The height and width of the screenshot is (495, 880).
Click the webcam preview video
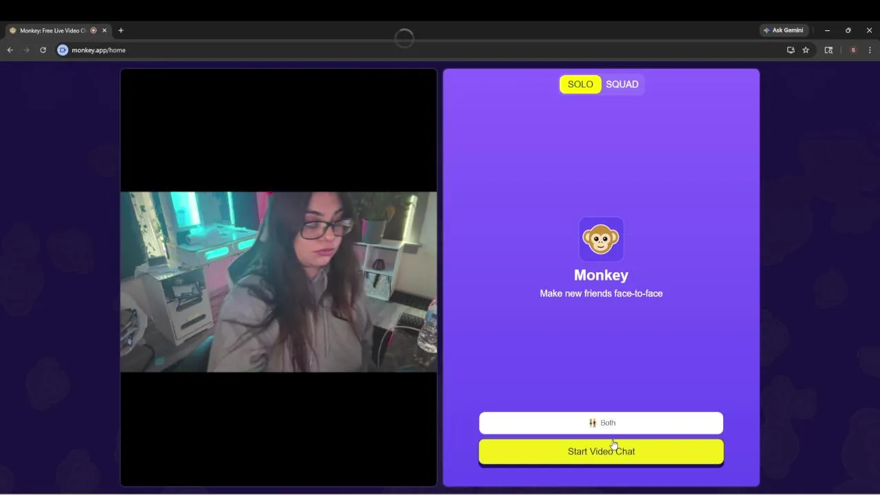click(x=278, y=282)
